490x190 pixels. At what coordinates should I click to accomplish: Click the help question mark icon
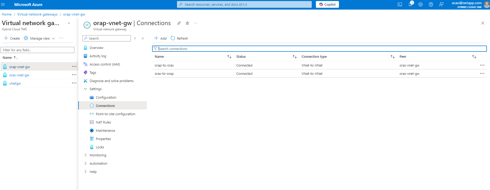coord(431,4)
